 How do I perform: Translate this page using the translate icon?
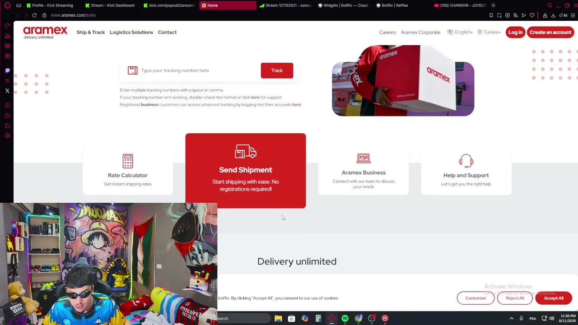516,15
